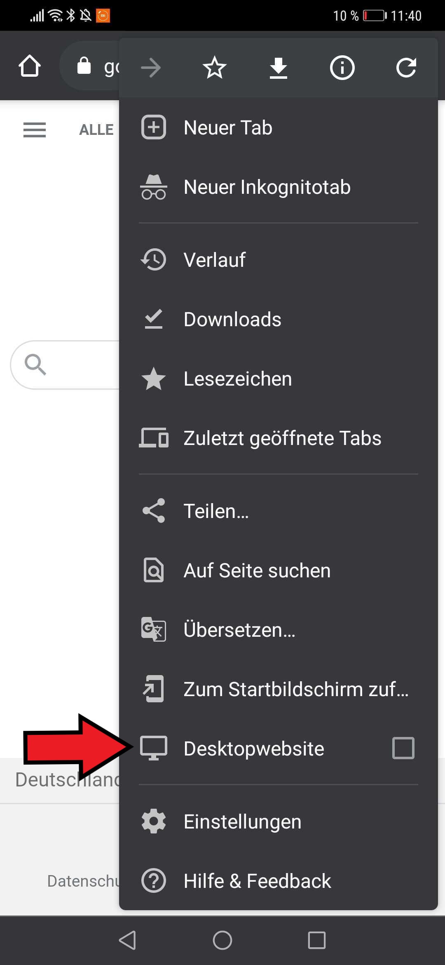Open Lesezeichen bookmarks list
The width and height of the screenshot is (445, 965).
(x=238, y=379)
